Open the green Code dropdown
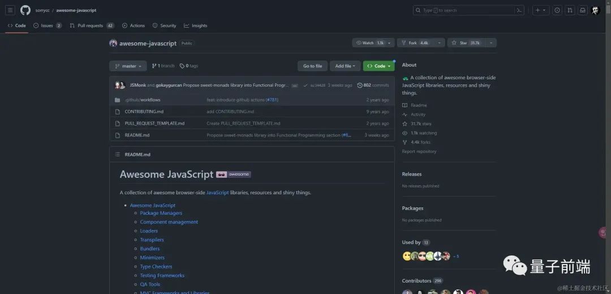611x294 pixels. point(378,66)
